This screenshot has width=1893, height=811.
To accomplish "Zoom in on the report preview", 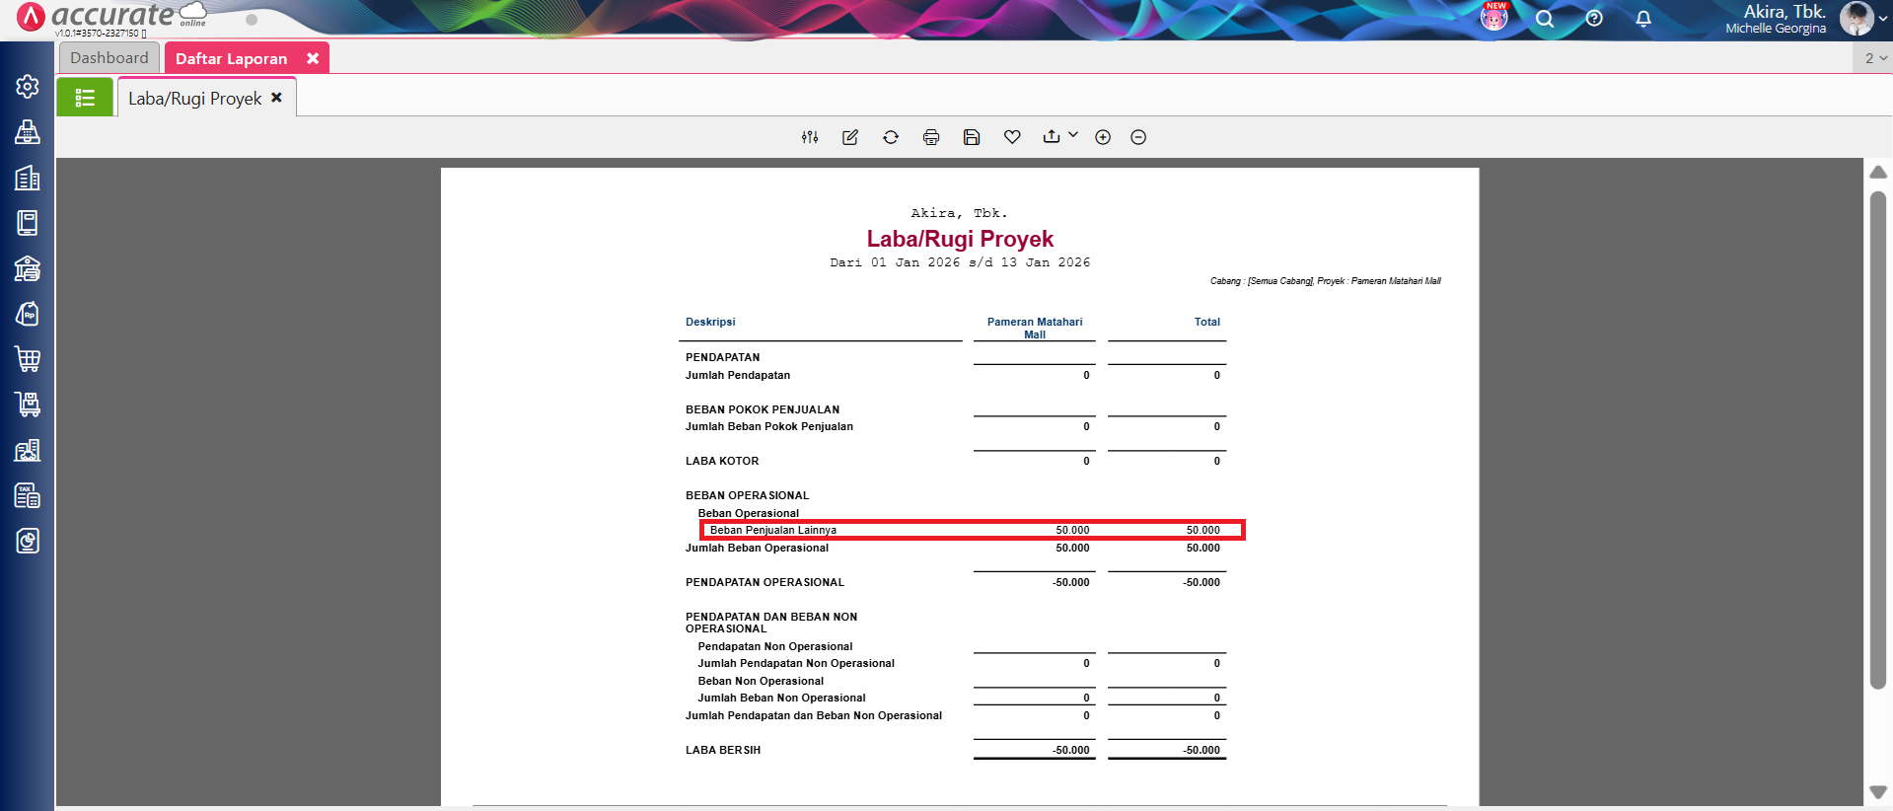I will tap(1103, 137).
